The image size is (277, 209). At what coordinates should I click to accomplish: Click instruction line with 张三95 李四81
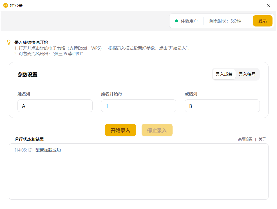[x=49, y=54]
